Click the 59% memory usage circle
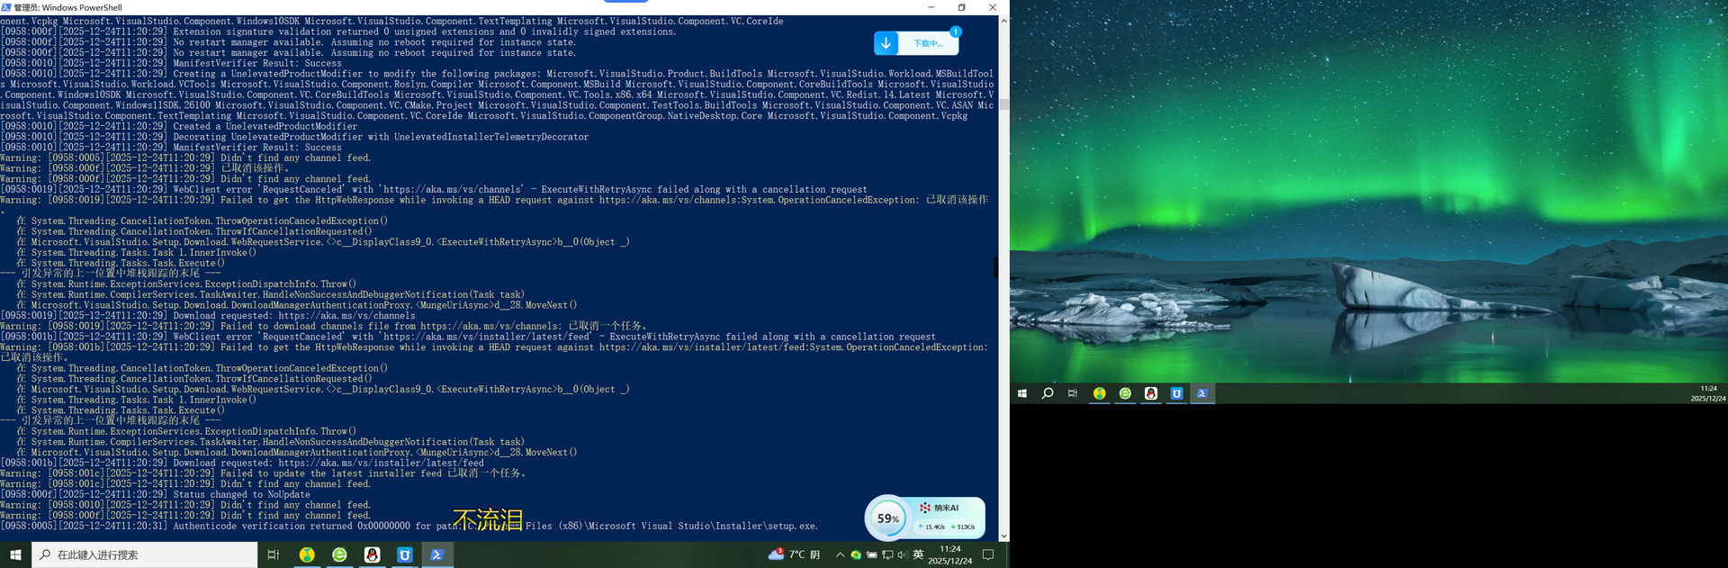Screen dimensions: 1728x568 (x=888, y=518)
